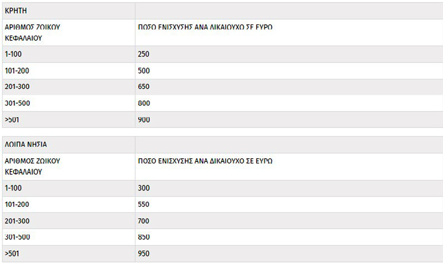Click the ΛΟΙΠΑ ΝΗΣΙΑ table title cell
The image size is (443, 264).
click(x=26, y=145)
